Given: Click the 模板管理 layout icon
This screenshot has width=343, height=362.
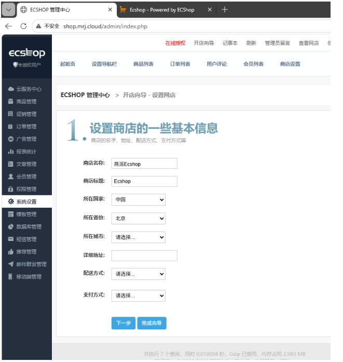Looking at the screenshot, I should coord(10,214).
